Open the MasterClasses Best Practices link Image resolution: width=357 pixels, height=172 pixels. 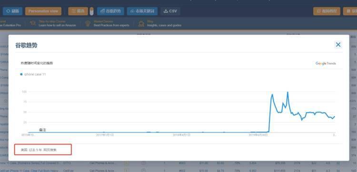[111, 23]
